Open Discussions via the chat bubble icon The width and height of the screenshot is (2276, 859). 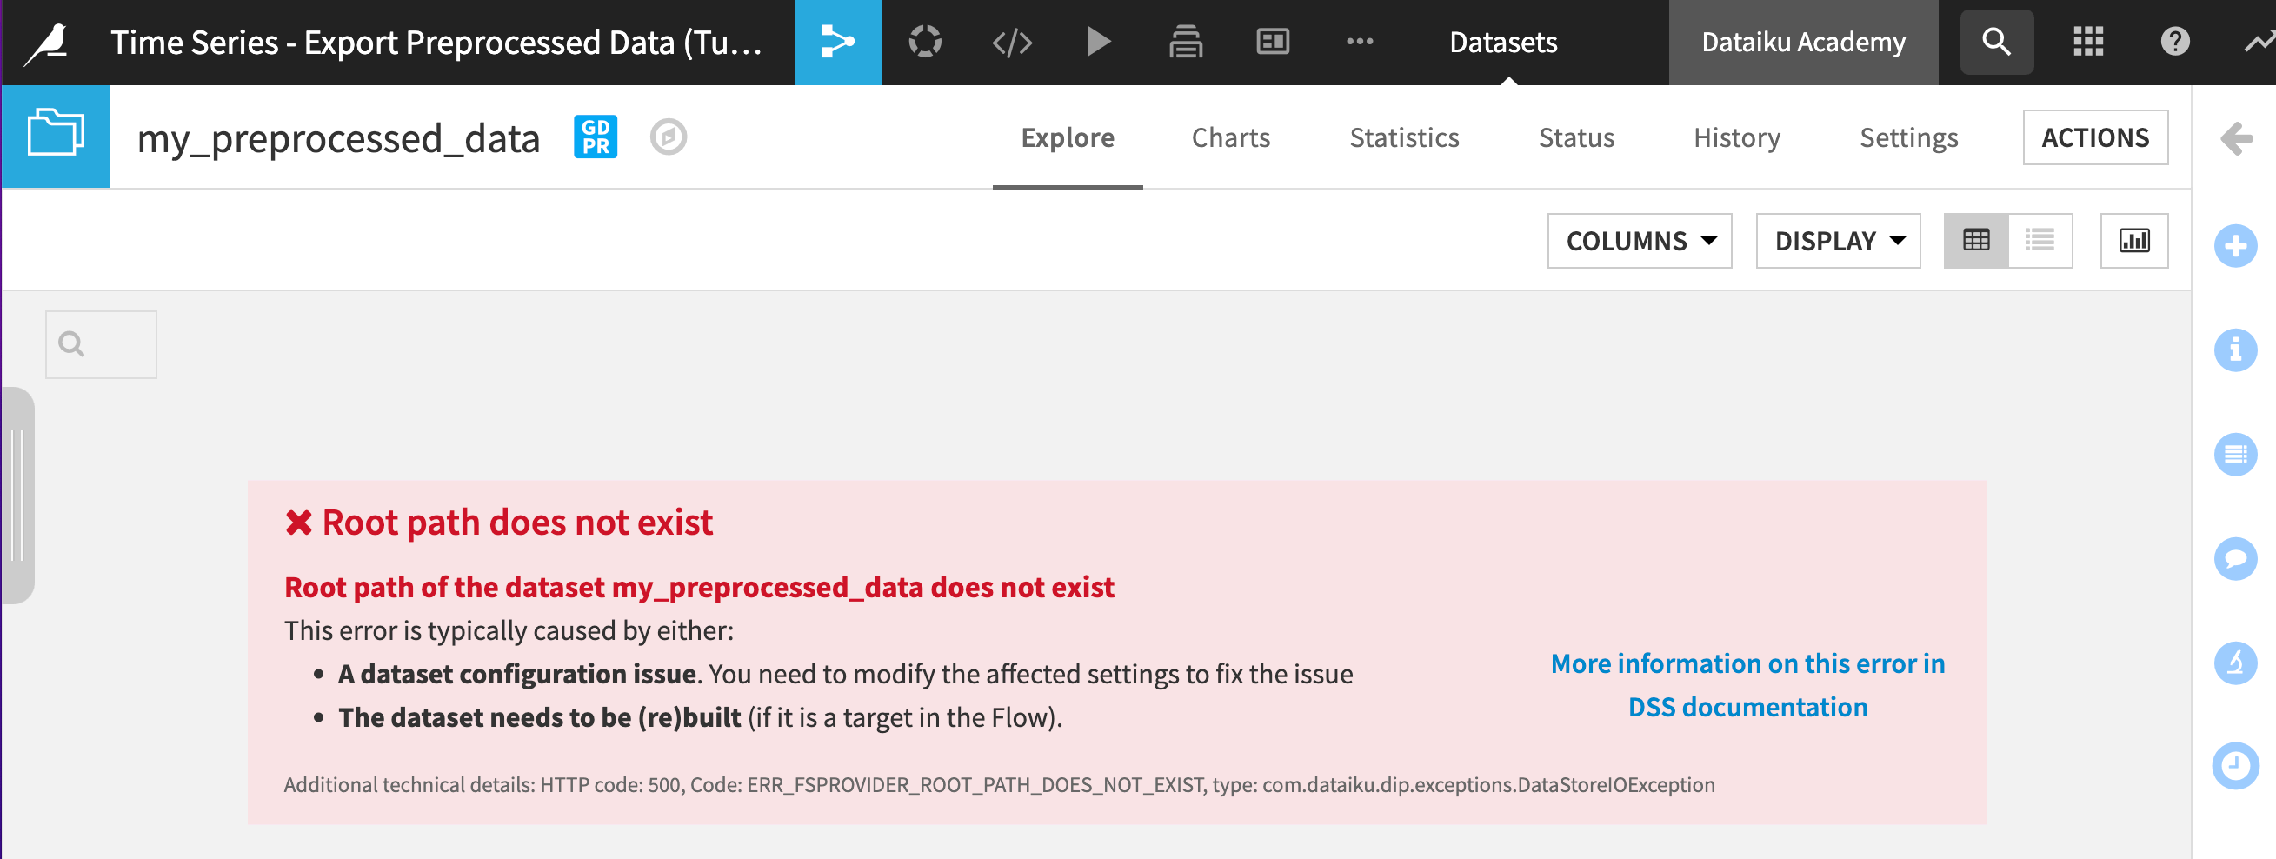pos(2235,557)
